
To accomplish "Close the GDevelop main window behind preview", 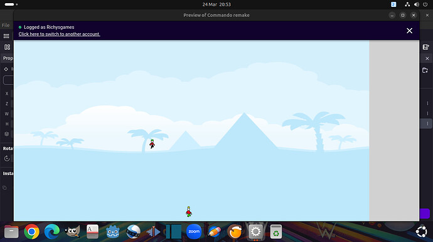I will coord(427,15).
